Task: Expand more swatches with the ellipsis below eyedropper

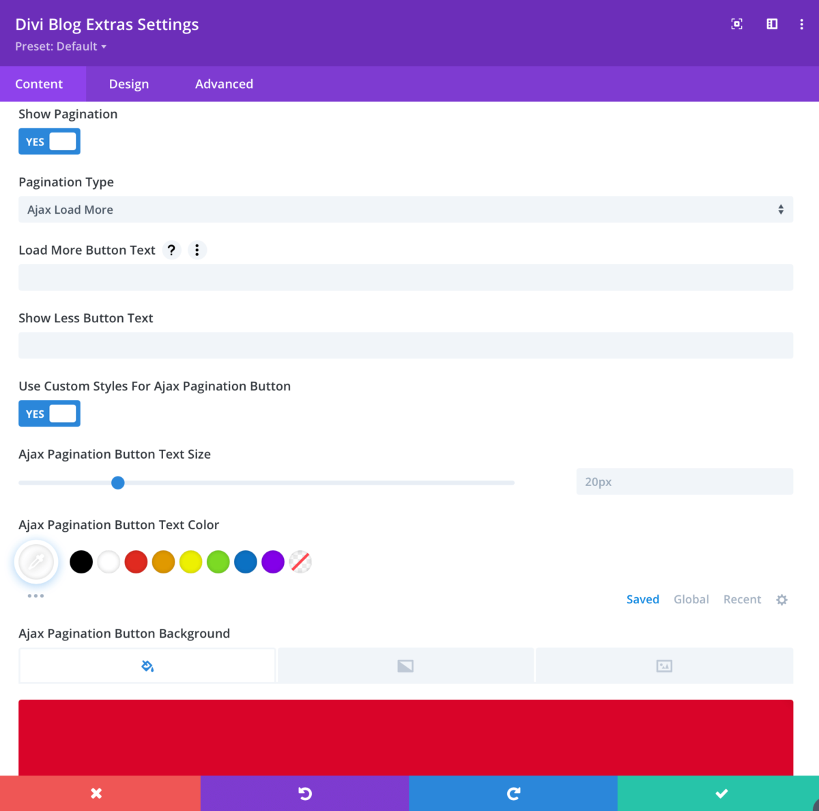Action: coord(35,595)
